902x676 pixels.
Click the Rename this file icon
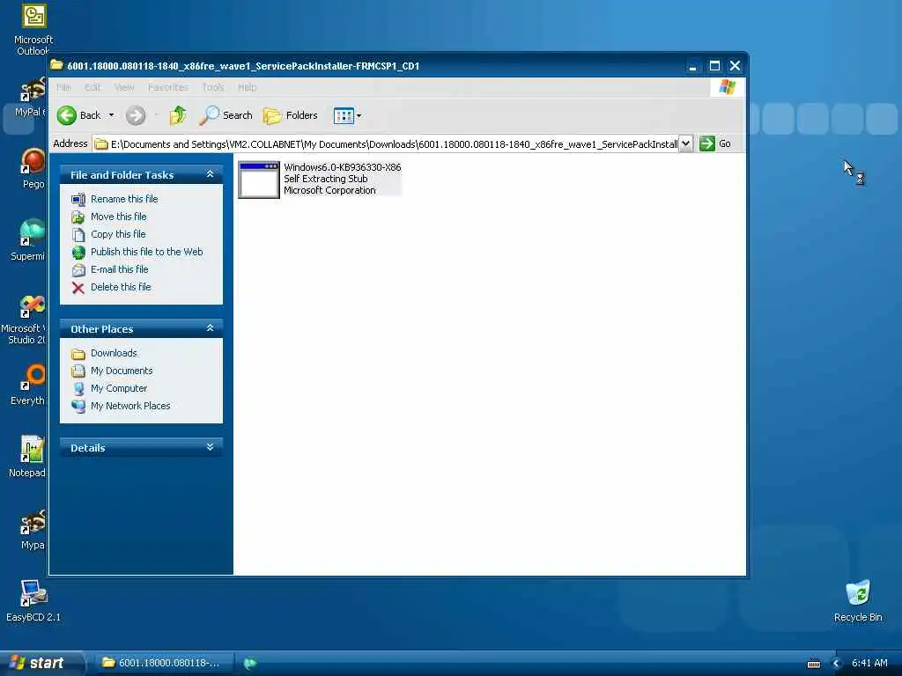(78, 200)
